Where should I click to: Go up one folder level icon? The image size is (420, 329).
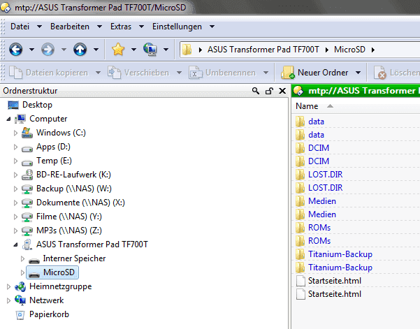(x=80, y=50)
